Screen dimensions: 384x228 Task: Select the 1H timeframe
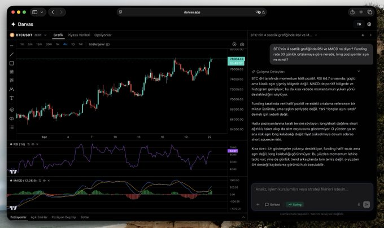click(58, 44)
